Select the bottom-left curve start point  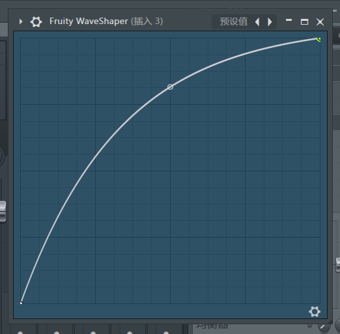(21, 303)
